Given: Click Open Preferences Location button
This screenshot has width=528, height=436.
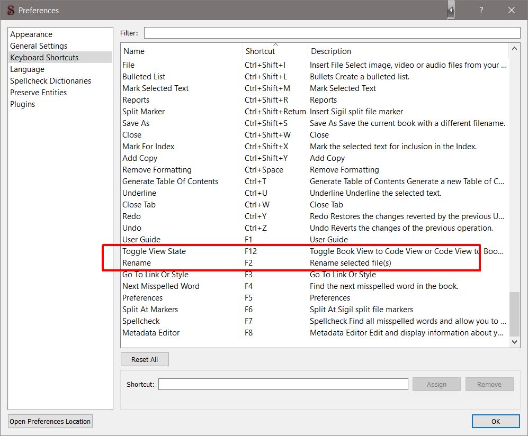Looking at the screenshot, I should pos(50,421).
